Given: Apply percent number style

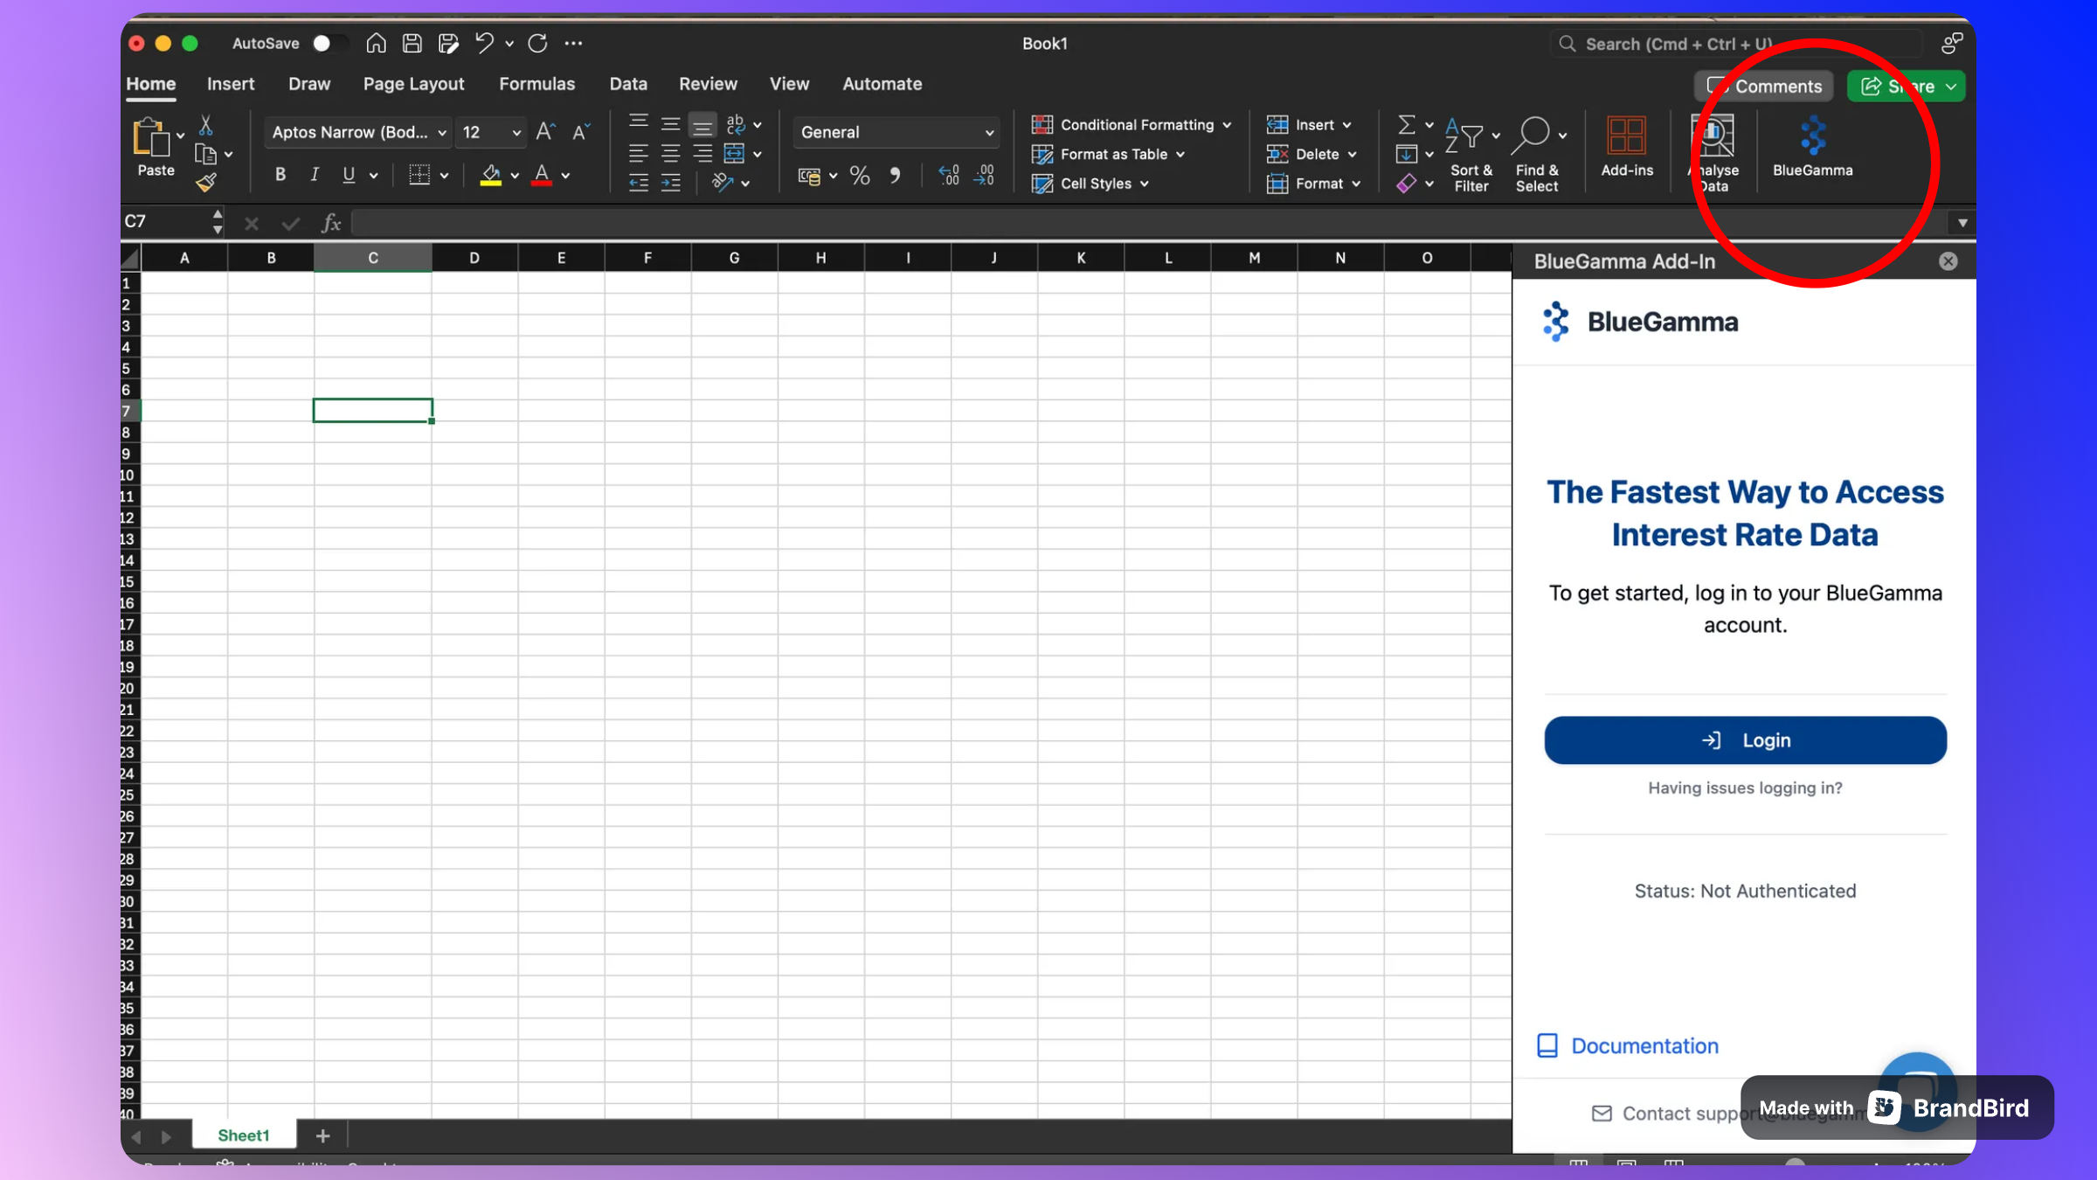Looking at the screenshot, I should coord(859,175).
